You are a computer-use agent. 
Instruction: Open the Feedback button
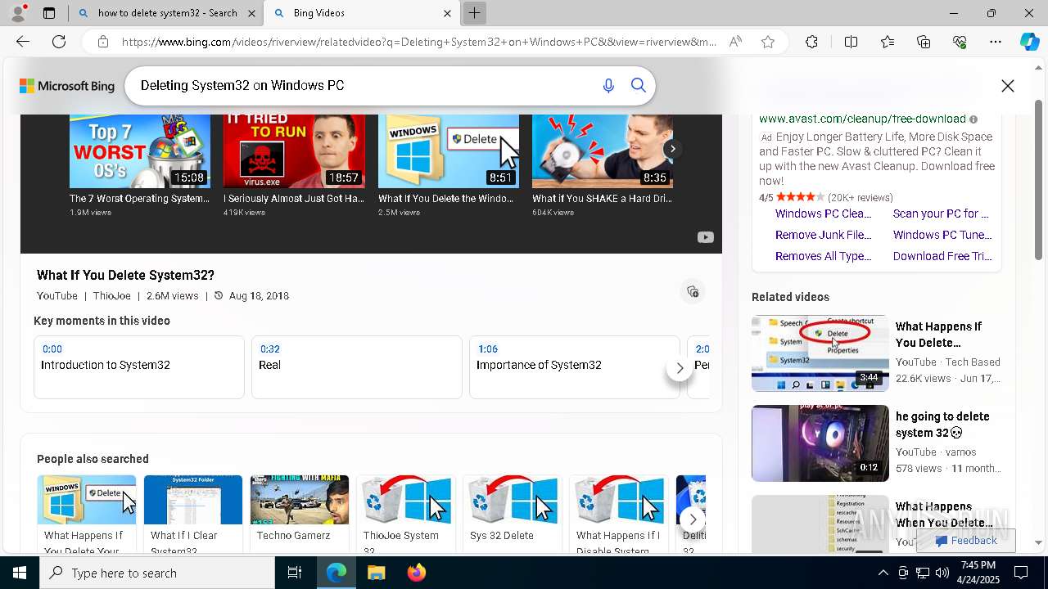tap(966, 541)
